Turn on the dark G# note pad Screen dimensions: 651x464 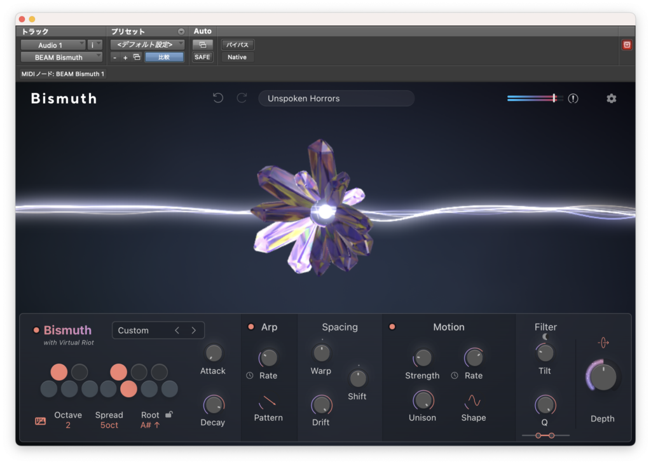(x=139, y=372)
